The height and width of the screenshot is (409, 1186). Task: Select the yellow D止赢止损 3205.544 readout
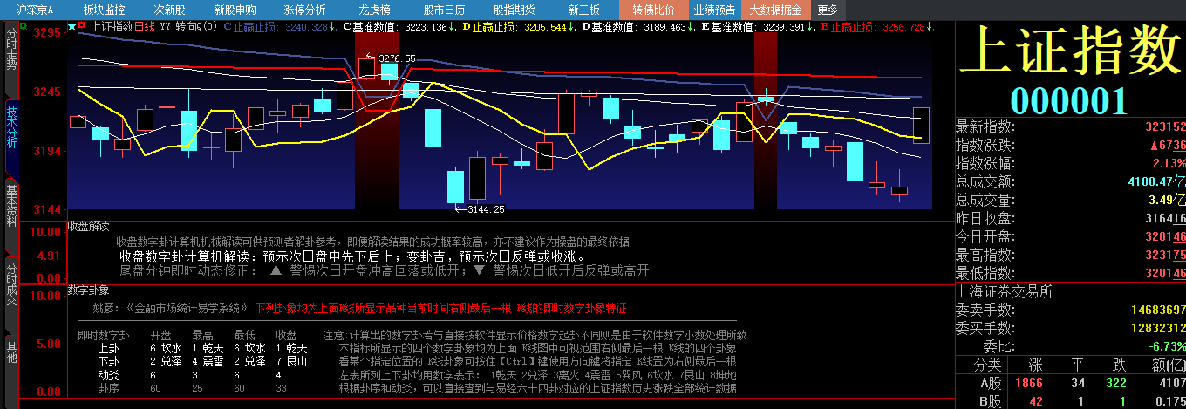519,27
